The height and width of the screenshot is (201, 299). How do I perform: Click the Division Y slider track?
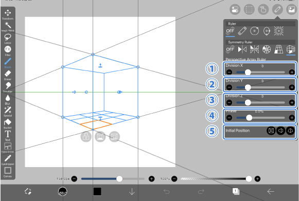coord(260,87)
